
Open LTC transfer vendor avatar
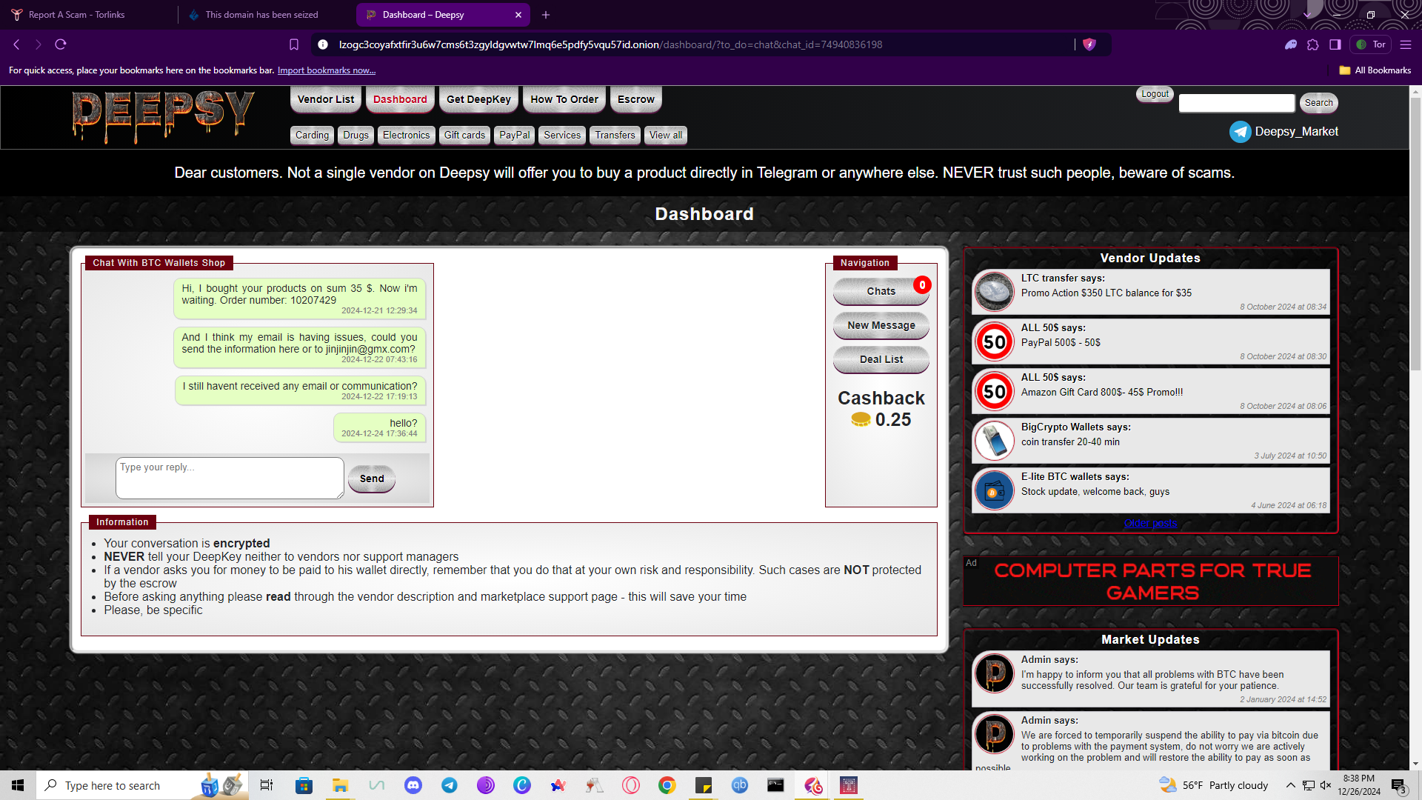[994, 291]
